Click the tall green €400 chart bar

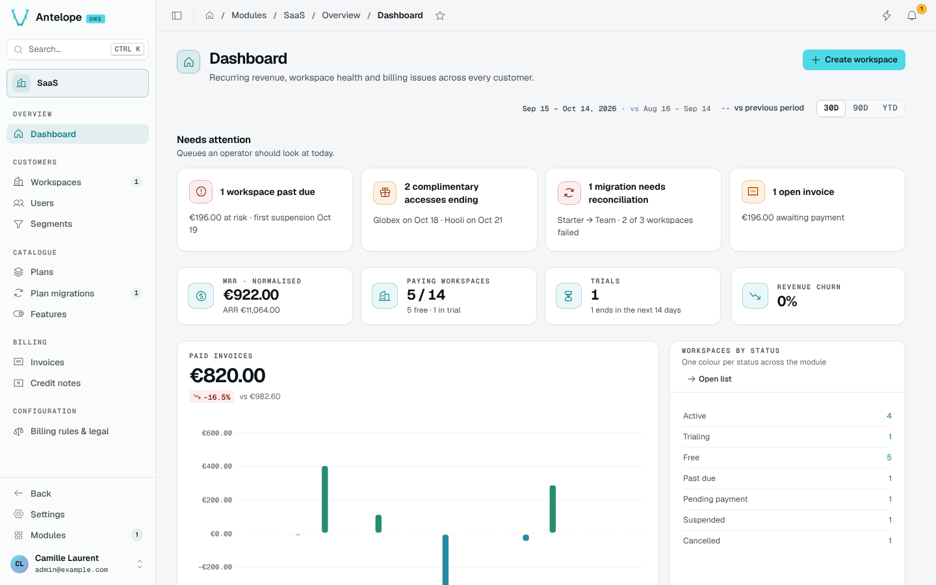(325, 499)
